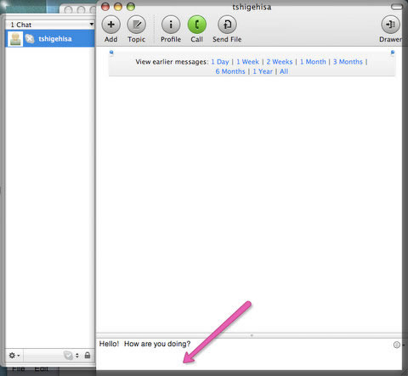Viewport: 408px width, 376px height.
Task: Start a call with green Call button
Action: (196, 25)
